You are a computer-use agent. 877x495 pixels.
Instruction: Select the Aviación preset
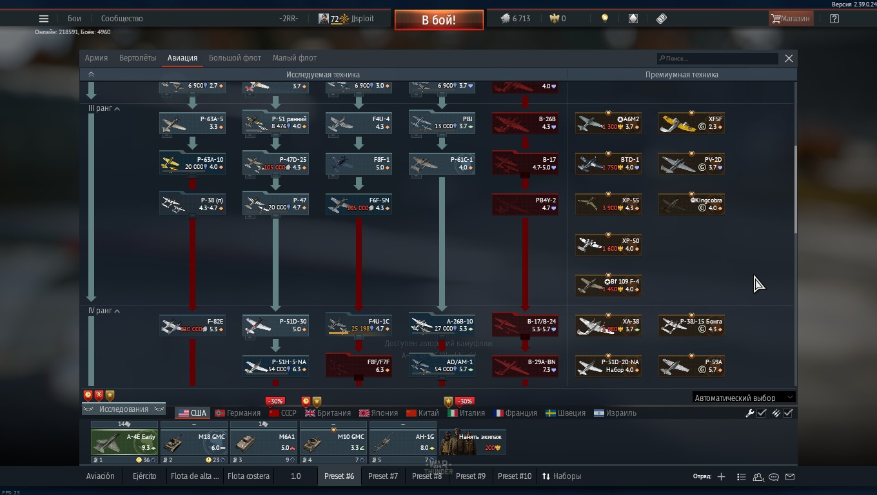(x=101, y=476)
